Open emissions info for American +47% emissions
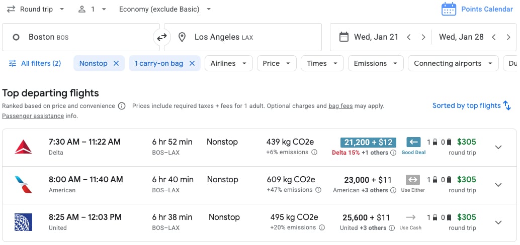Viewport: 520px width, 245px height. (318, 190)
